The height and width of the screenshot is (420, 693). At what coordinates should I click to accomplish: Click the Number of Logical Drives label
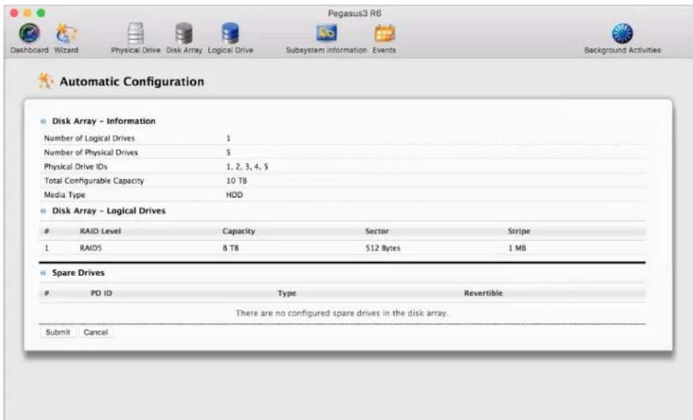click(x=89, y=138)
